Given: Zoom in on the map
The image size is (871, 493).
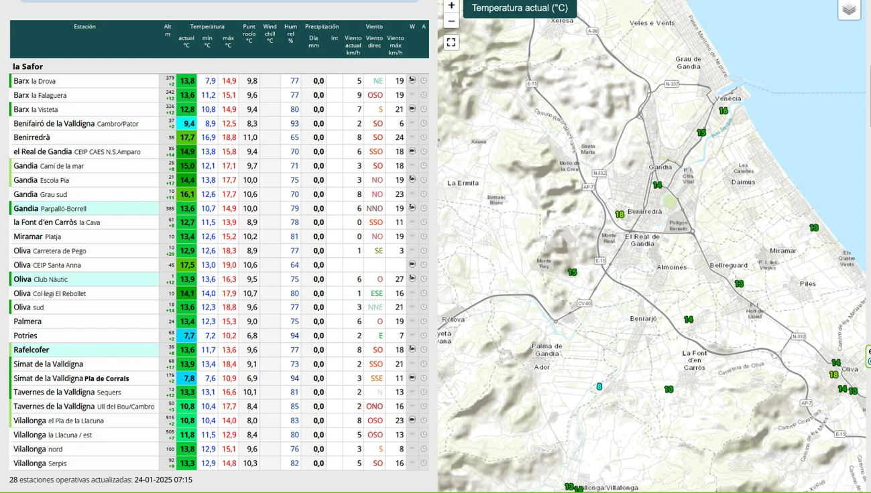Looking at the screenshot, I should pyautogui.click(x=451, y=5).
